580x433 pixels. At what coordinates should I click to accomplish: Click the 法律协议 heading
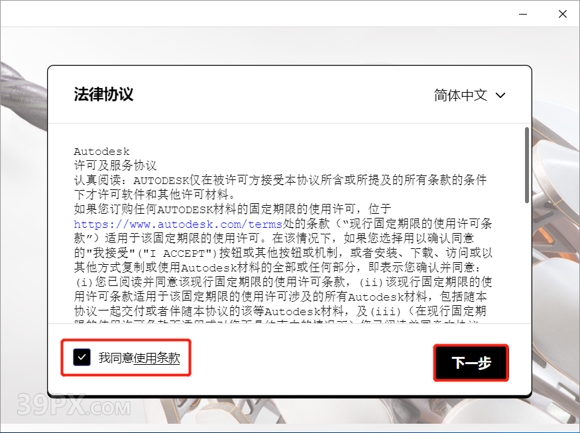pos(103,95)
